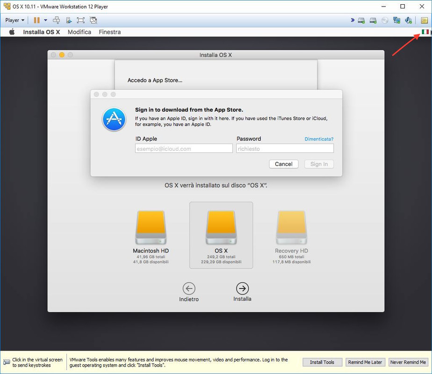The width and height of the screenshot is (432, 374).
Task: Open the Modifica menu
Action: coord(79,32)
